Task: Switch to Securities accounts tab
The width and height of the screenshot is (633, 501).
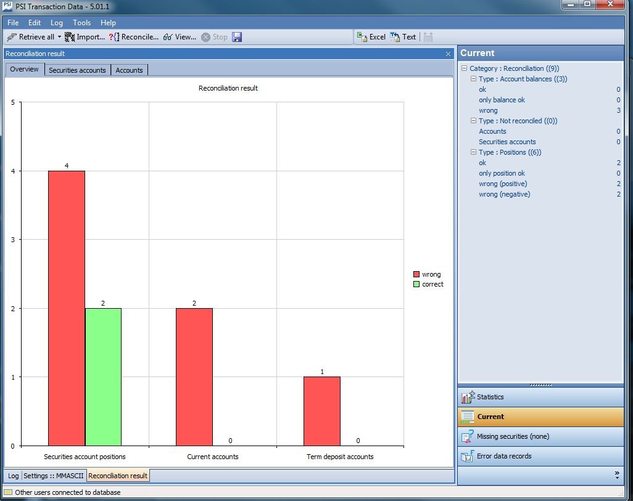Action: click(77, 70)
